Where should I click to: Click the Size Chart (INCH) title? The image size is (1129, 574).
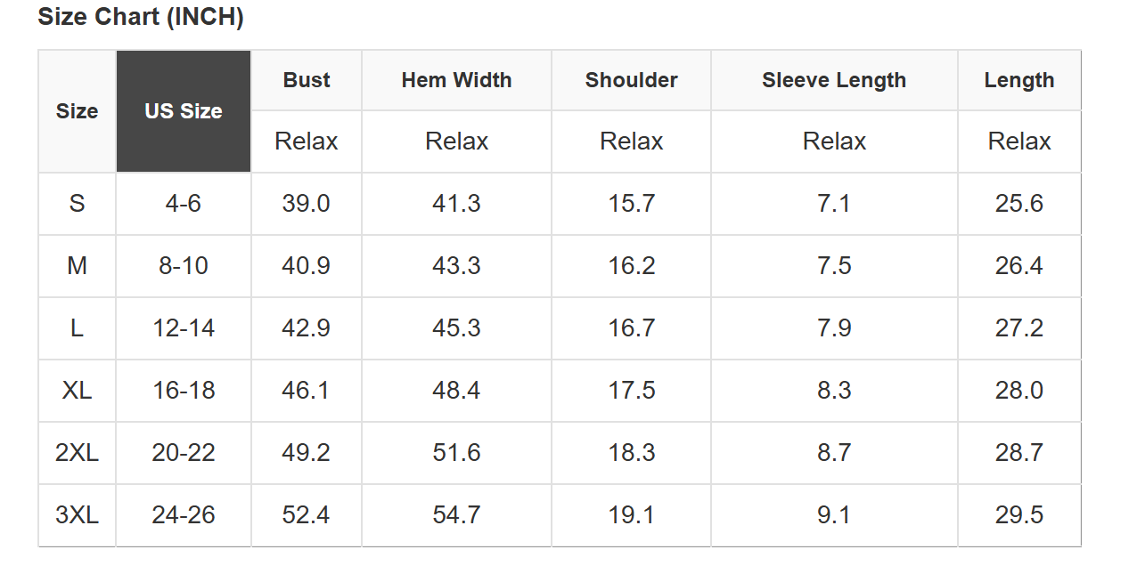click(141, 17)
